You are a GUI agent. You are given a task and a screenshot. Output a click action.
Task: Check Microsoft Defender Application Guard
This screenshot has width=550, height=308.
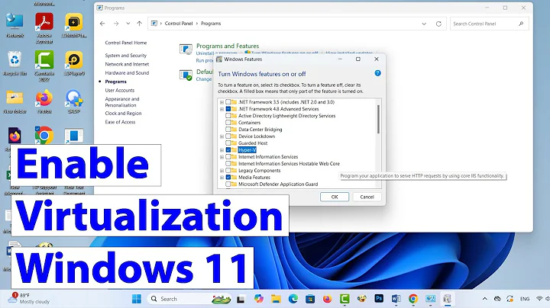228,184
